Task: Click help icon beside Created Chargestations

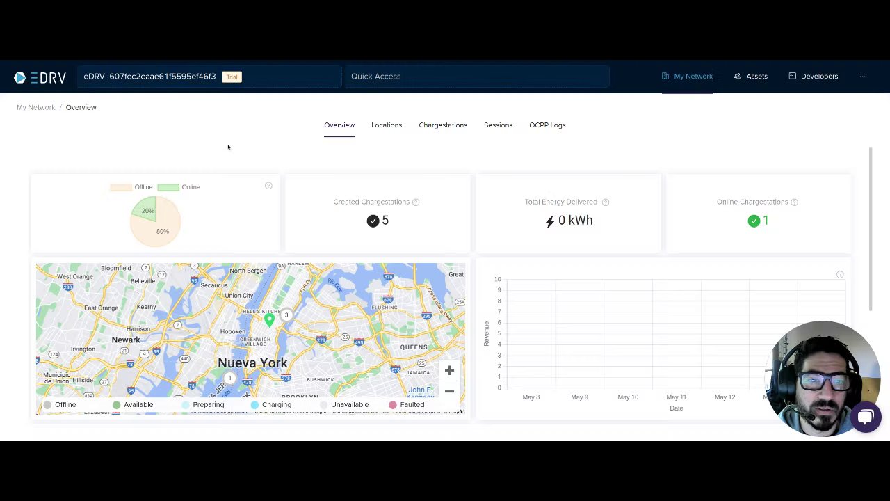Action: (x=416, y=202)
